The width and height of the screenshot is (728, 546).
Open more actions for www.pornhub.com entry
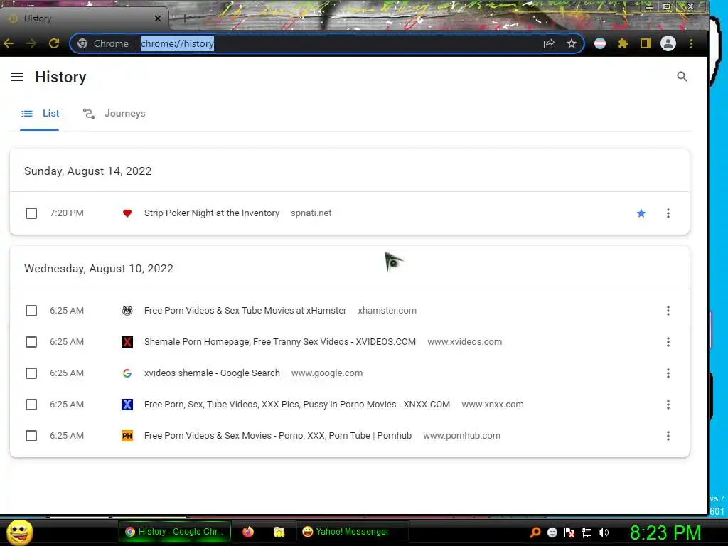(x=668, y=436)
